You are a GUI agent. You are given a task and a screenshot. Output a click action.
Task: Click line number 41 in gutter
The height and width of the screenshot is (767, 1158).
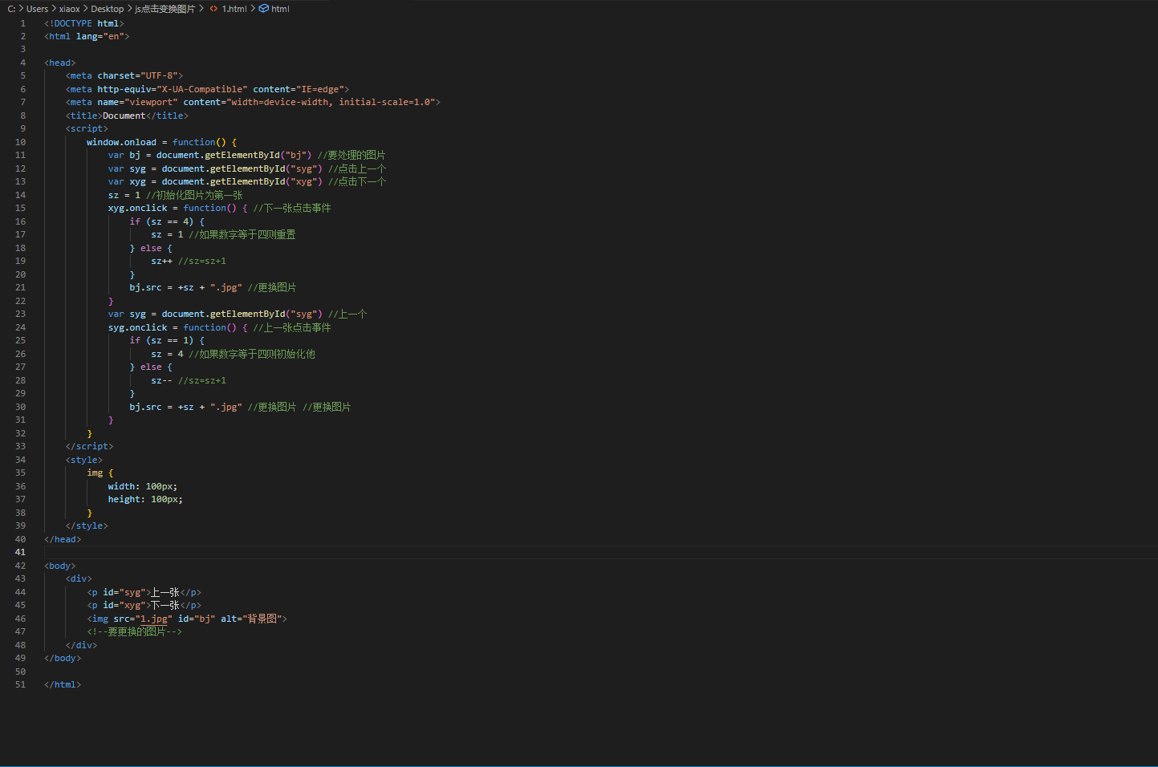pyautogui.click(x=20, y=552)
